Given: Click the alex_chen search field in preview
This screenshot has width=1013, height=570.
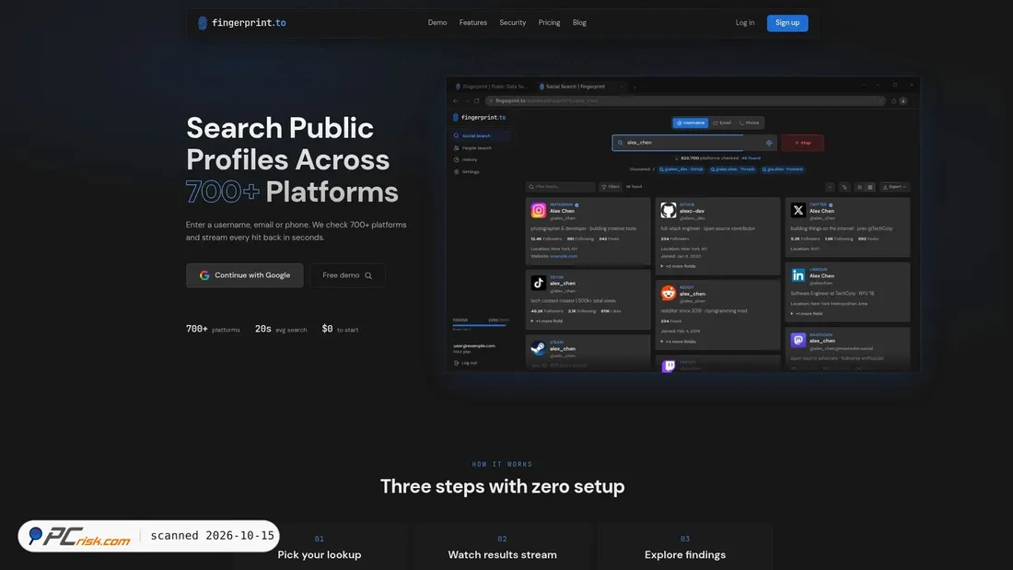Looking at the screenshot, I should click(x=693, y=143).
